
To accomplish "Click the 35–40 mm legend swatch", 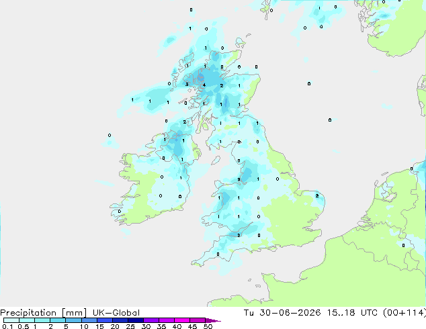I will (x=166, y=320).
